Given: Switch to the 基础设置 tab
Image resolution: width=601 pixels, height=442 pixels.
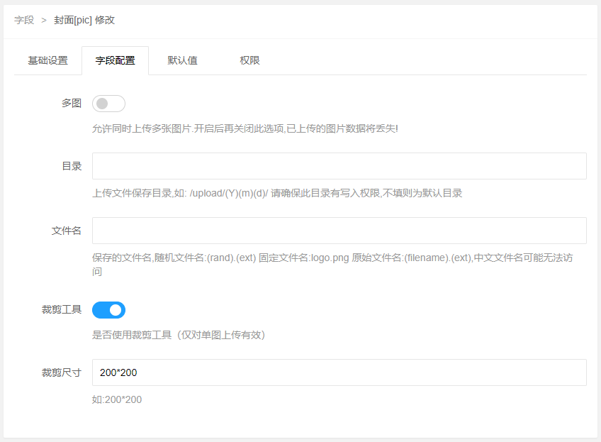Looking at the screenshot, I should click(48, 60).
